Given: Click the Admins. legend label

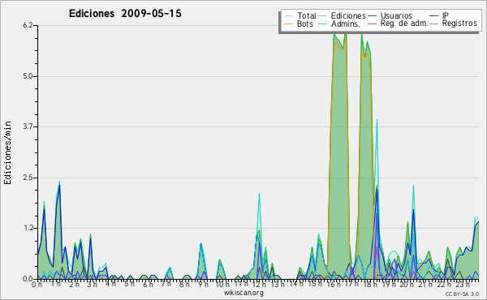Looking at the screenshot, I should 346,24.
